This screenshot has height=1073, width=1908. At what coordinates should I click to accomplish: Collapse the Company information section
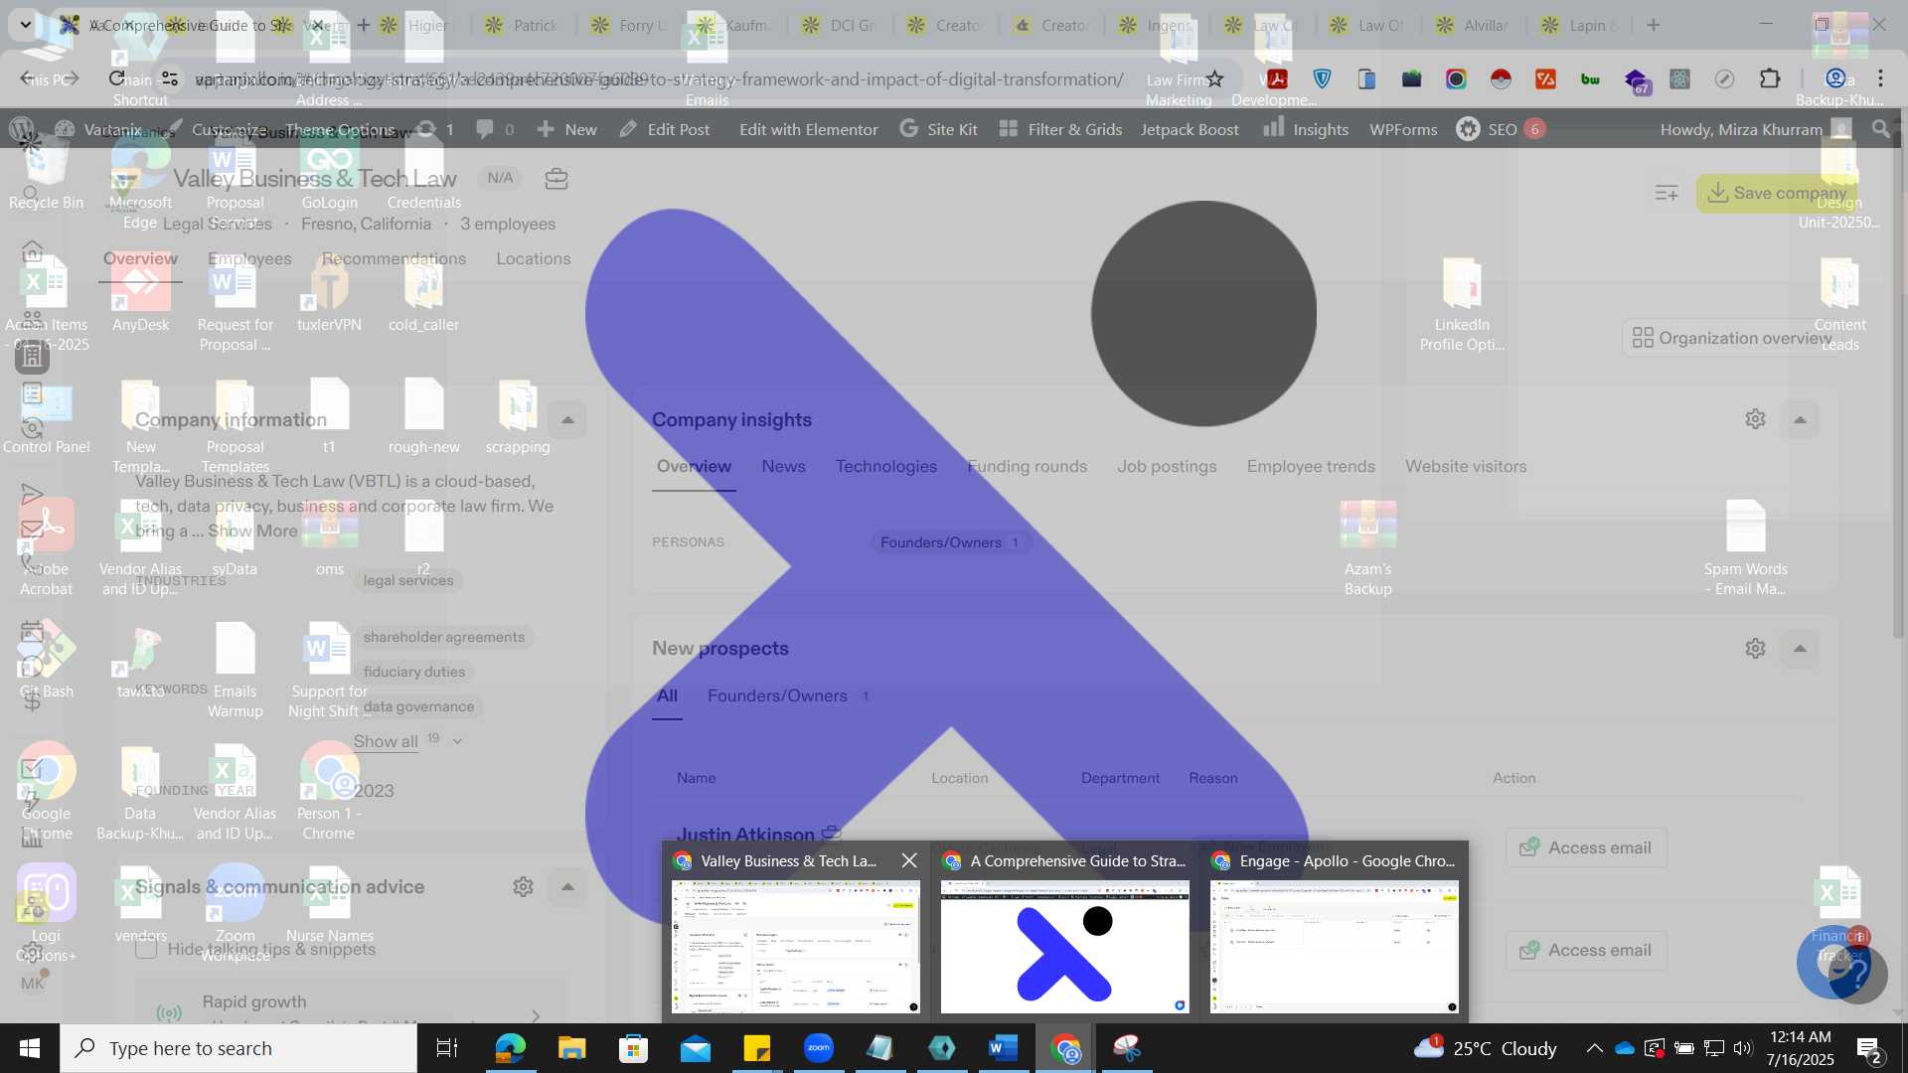[x=567, y=420]
